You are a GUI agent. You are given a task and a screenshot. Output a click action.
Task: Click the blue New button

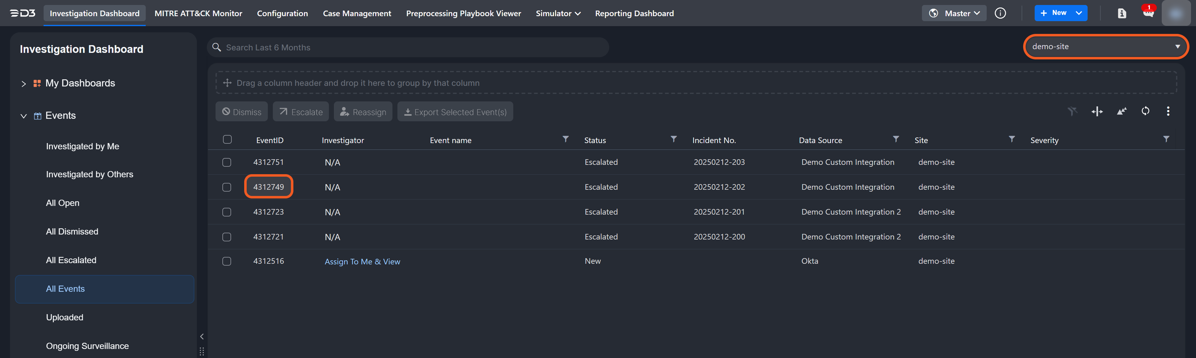1053,13
